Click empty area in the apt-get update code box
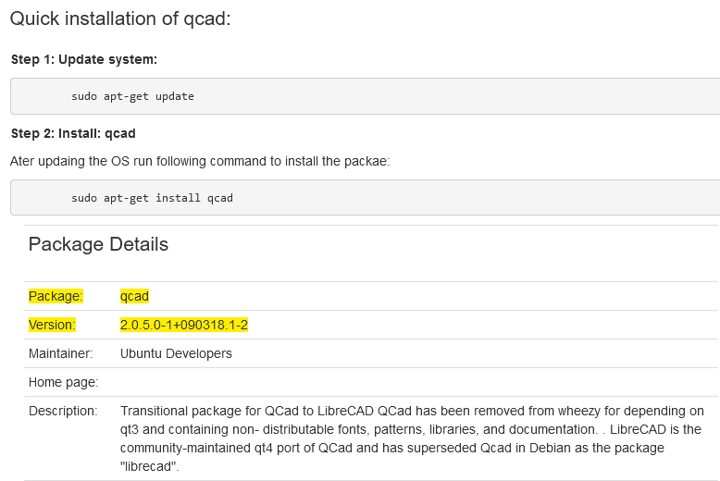Viewport: 720px width, 481px height. coord(463,96)
